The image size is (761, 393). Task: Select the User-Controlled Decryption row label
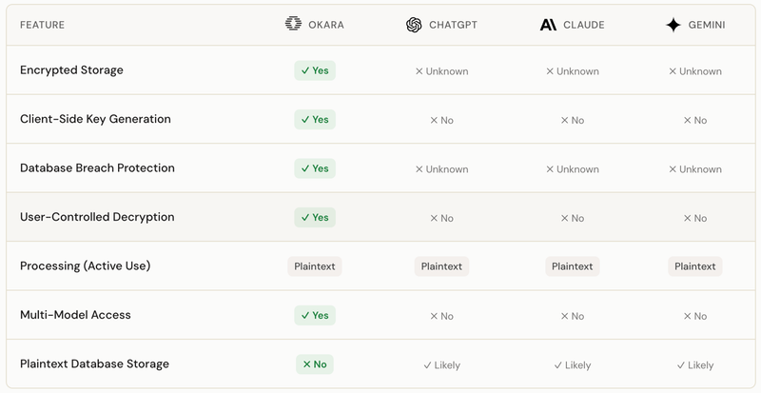tap(97, 218)
